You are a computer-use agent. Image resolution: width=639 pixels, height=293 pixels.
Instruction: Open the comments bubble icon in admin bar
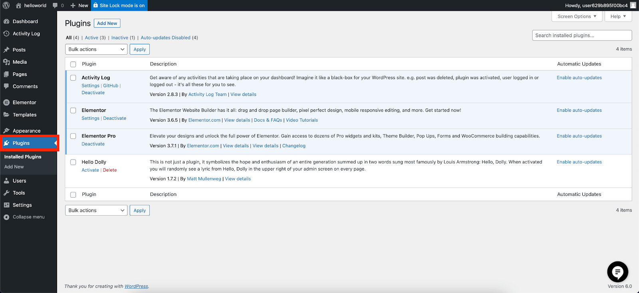pos(55,6)
